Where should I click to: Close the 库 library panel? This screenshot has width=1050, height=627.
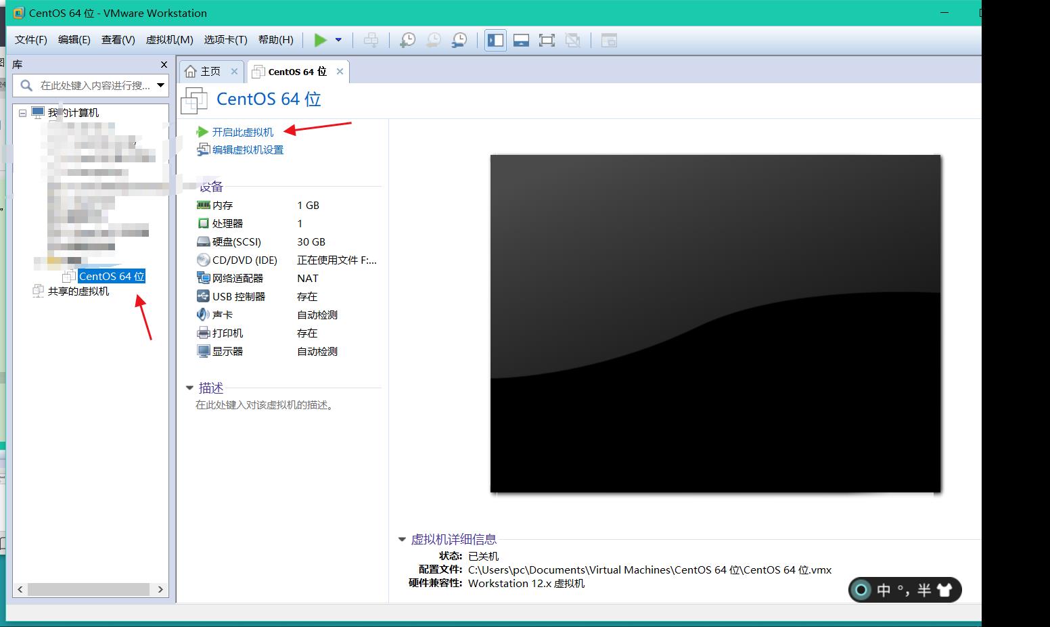[x=164, y=64]
